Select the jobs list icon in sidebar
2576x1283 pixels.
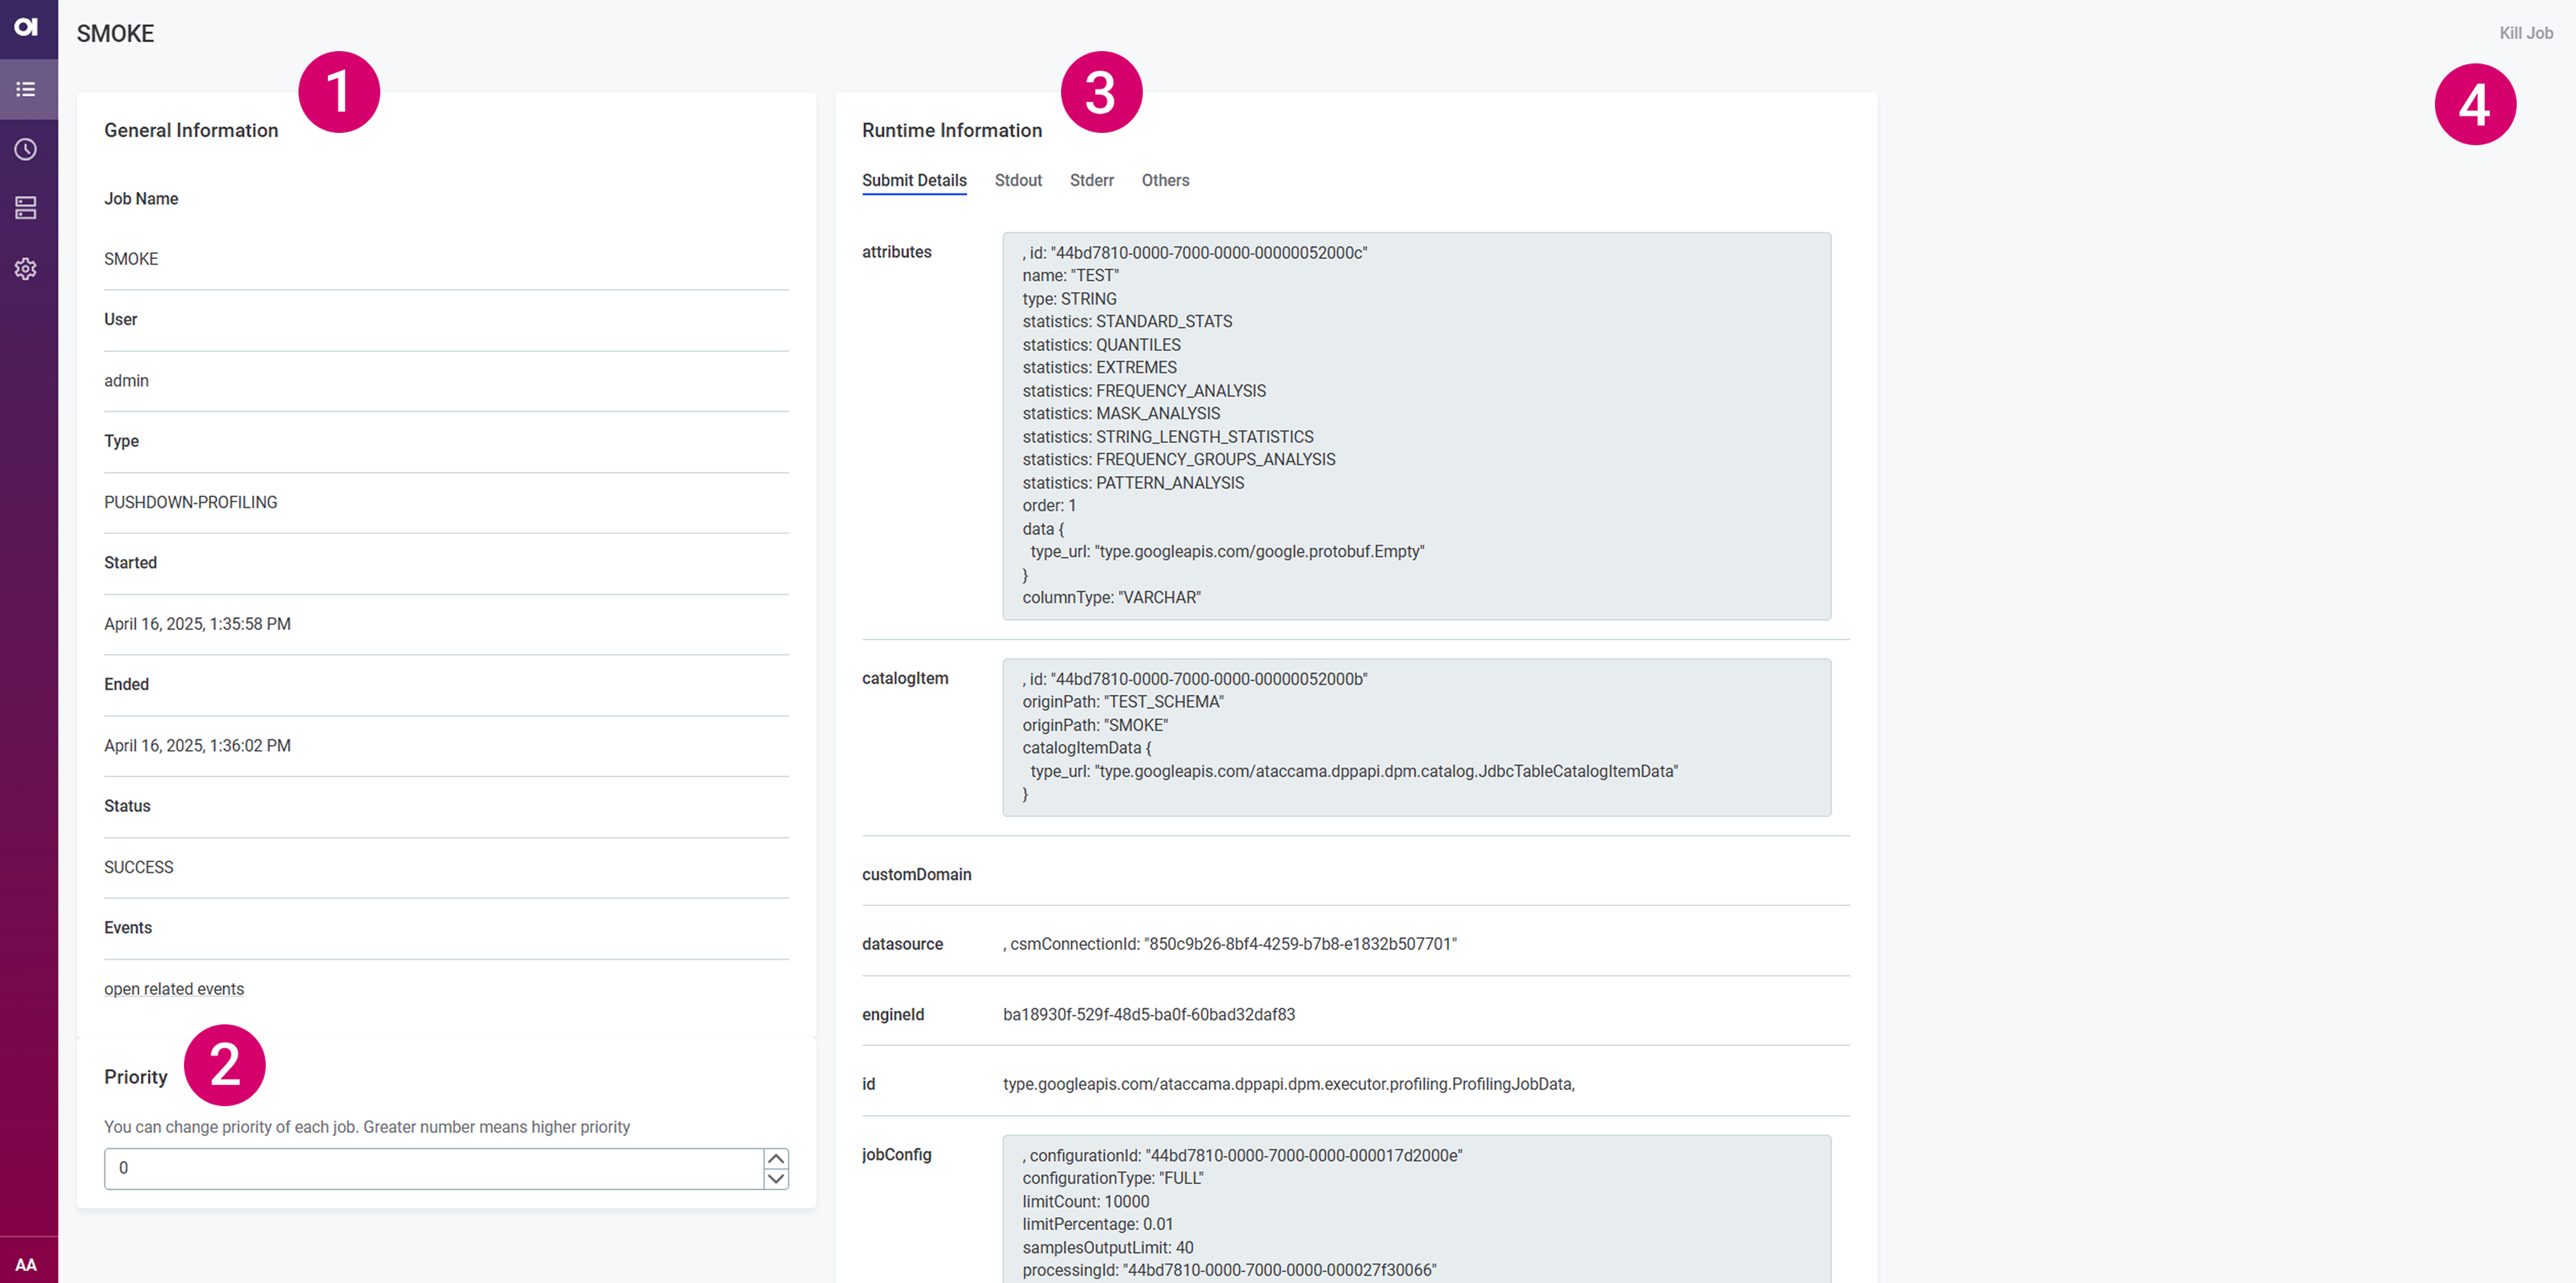tap(26, 89)
